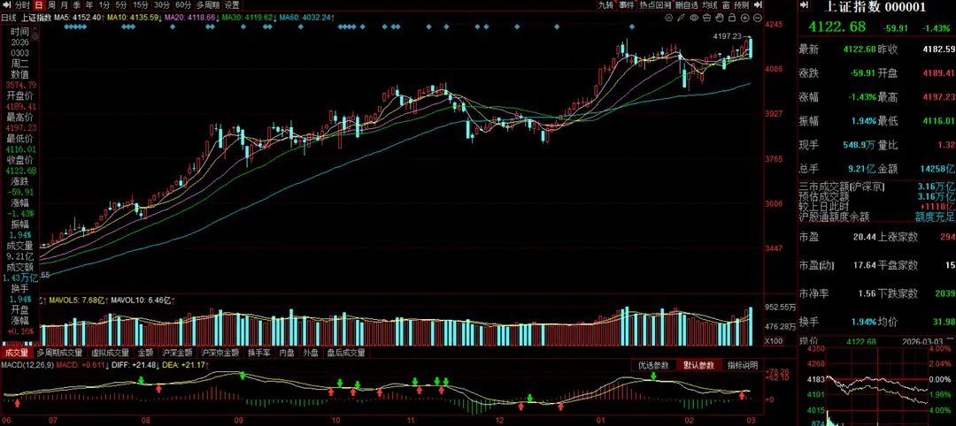Click the 4197.23 high price marker on chart
The width and height of the screenshot is (956, 426).
click(x=727, y=36)
